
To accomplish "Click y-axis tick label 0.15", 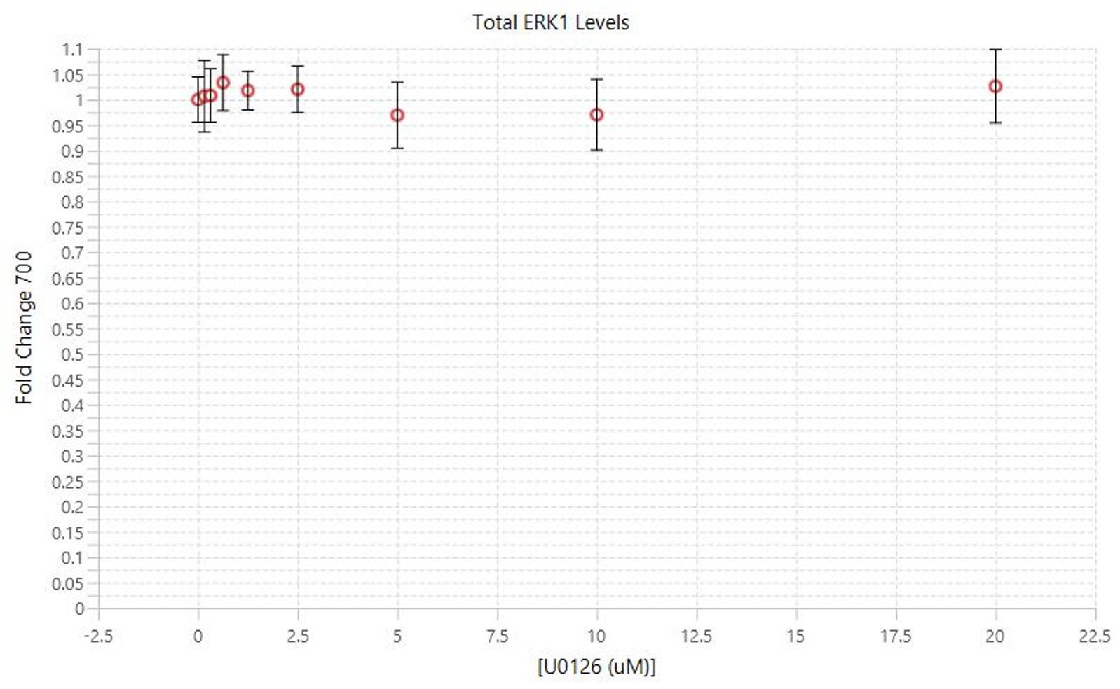I will point(67,532).
